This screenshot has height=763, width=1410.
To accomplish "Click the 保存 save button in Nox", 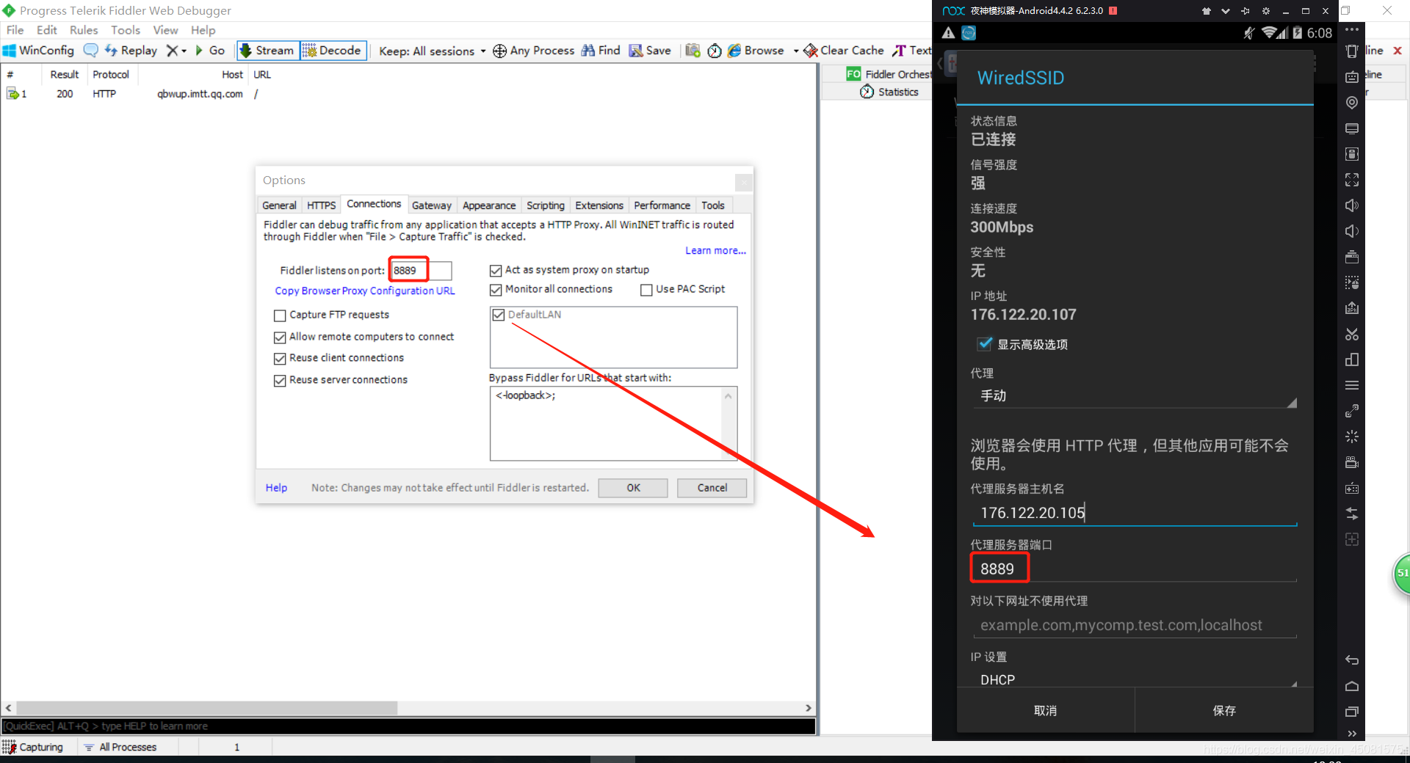I will tap(1224, 711).
